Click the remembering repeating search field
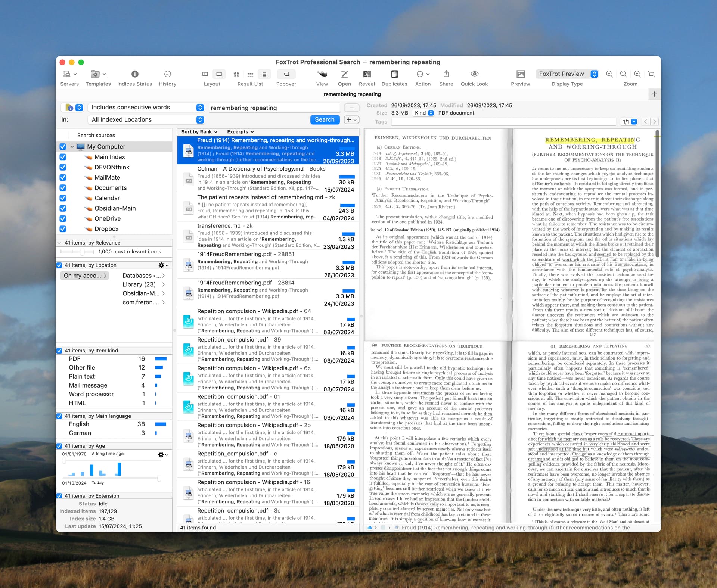717x588 pixels. (274, 108)
